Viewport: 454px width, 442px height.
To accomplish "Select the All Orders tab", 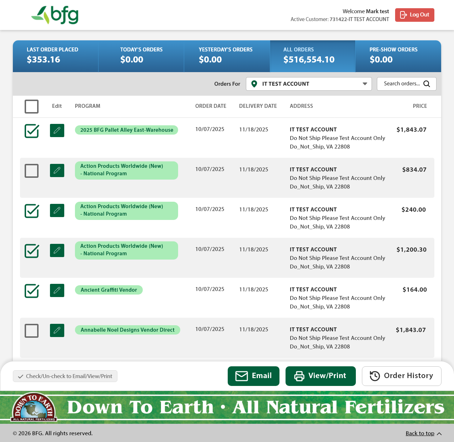I will tap(313, 56).
